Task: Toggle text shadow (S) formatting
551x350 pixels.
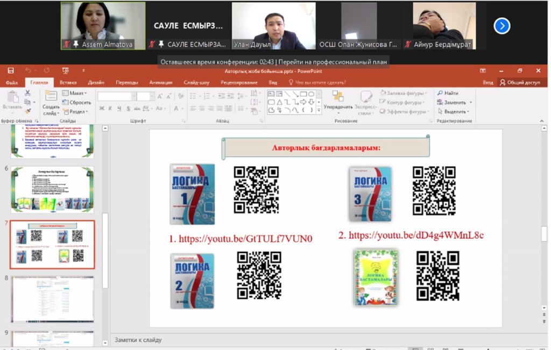Action: (128, 109)
